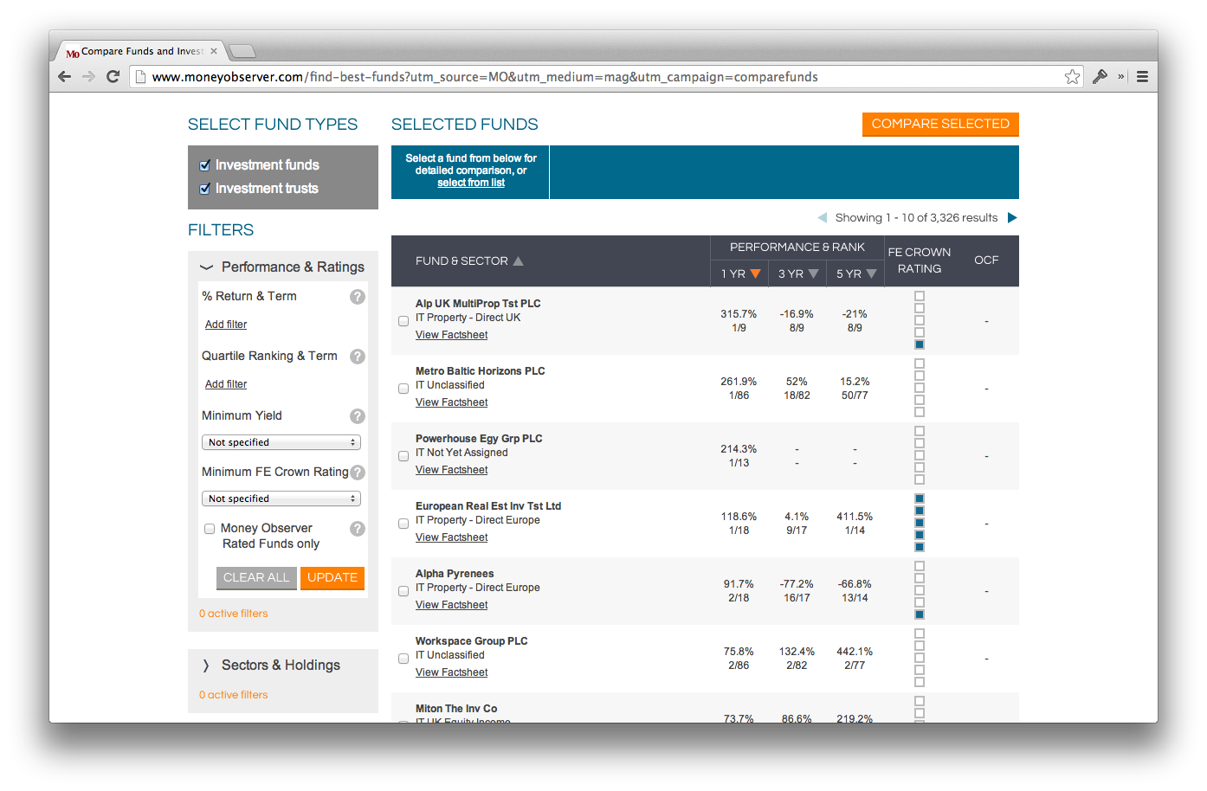Click 411.5% five-year return value
This screenshot has height=791, width=1207.
click(855, 517)
